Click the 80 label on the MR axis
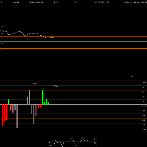Viewport: 147px width, 147px height. pos(143,87)
